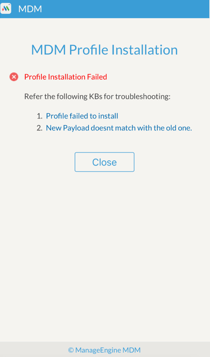Click list number 1 beside the first KB

pos(39,116)
